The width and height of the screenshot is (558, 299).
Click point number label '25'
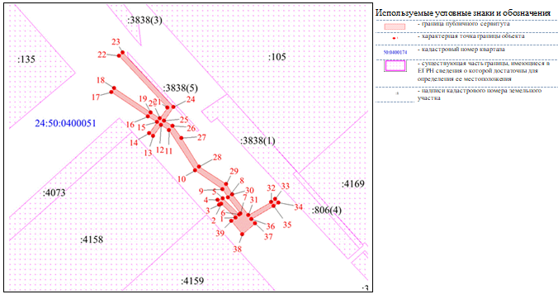point(183,120)
